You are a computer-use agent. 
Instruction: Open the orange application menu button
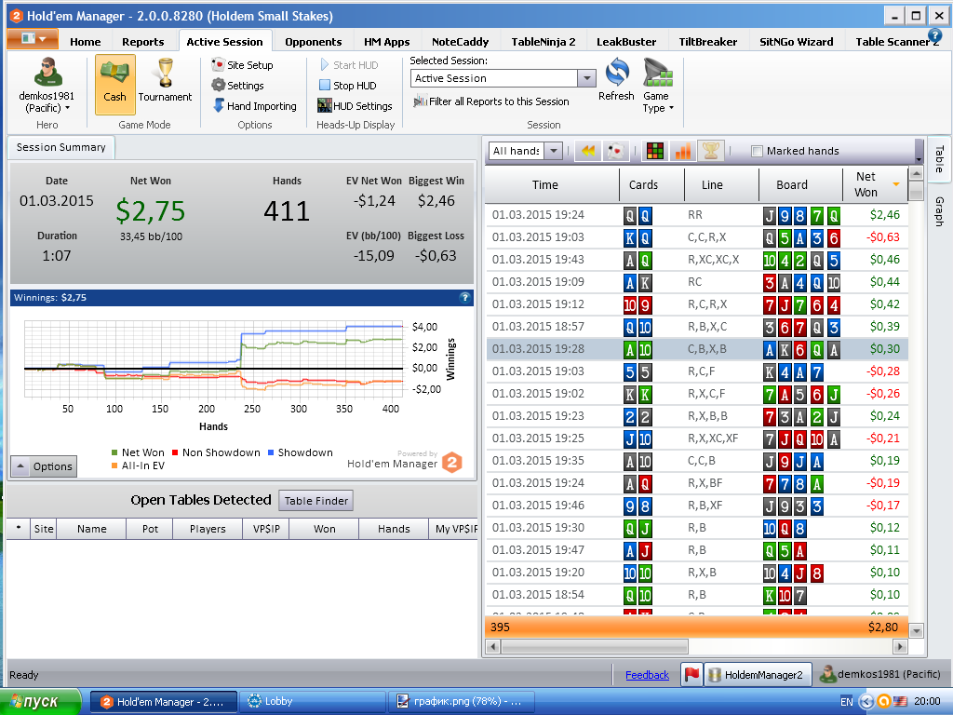33,39
